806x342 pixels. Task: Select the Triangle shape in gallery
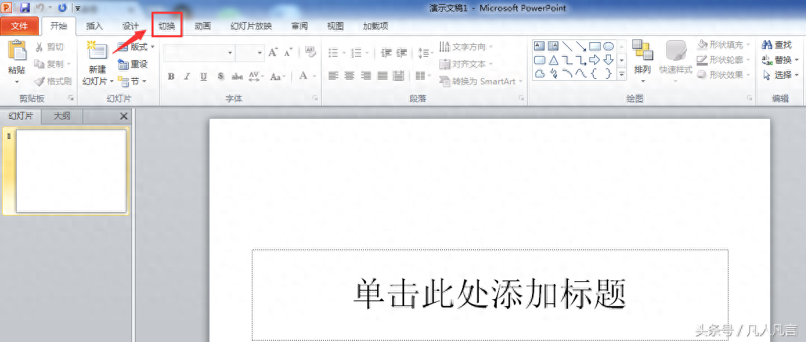(x=553, y=60)
